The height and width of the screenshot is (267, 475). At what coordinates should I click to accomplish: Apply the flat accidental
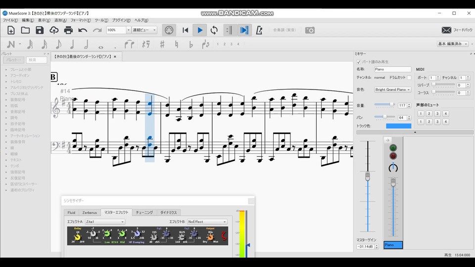(190, 44)
